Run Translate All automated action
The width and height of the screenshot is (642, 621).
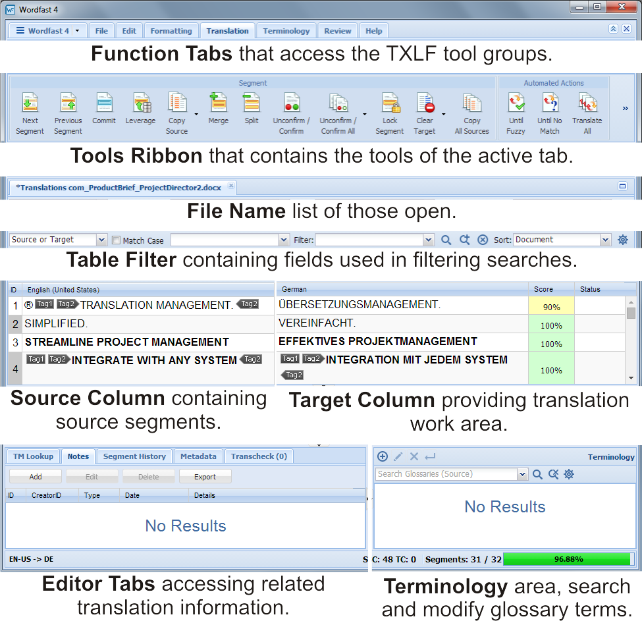587,113
